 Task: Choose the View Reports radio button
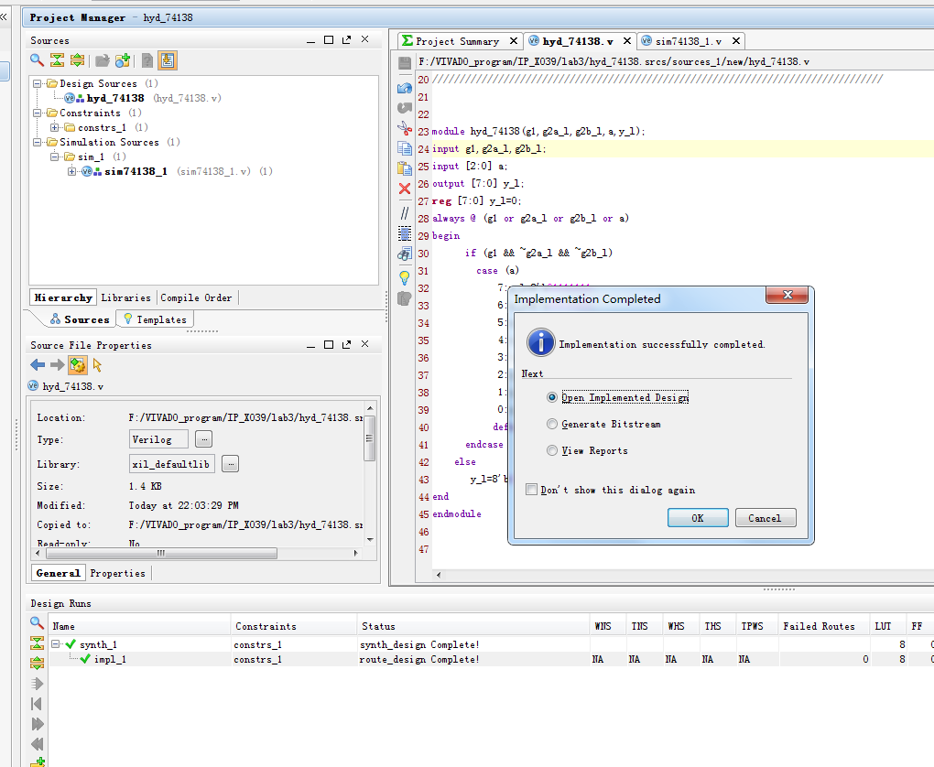[551, 450]
